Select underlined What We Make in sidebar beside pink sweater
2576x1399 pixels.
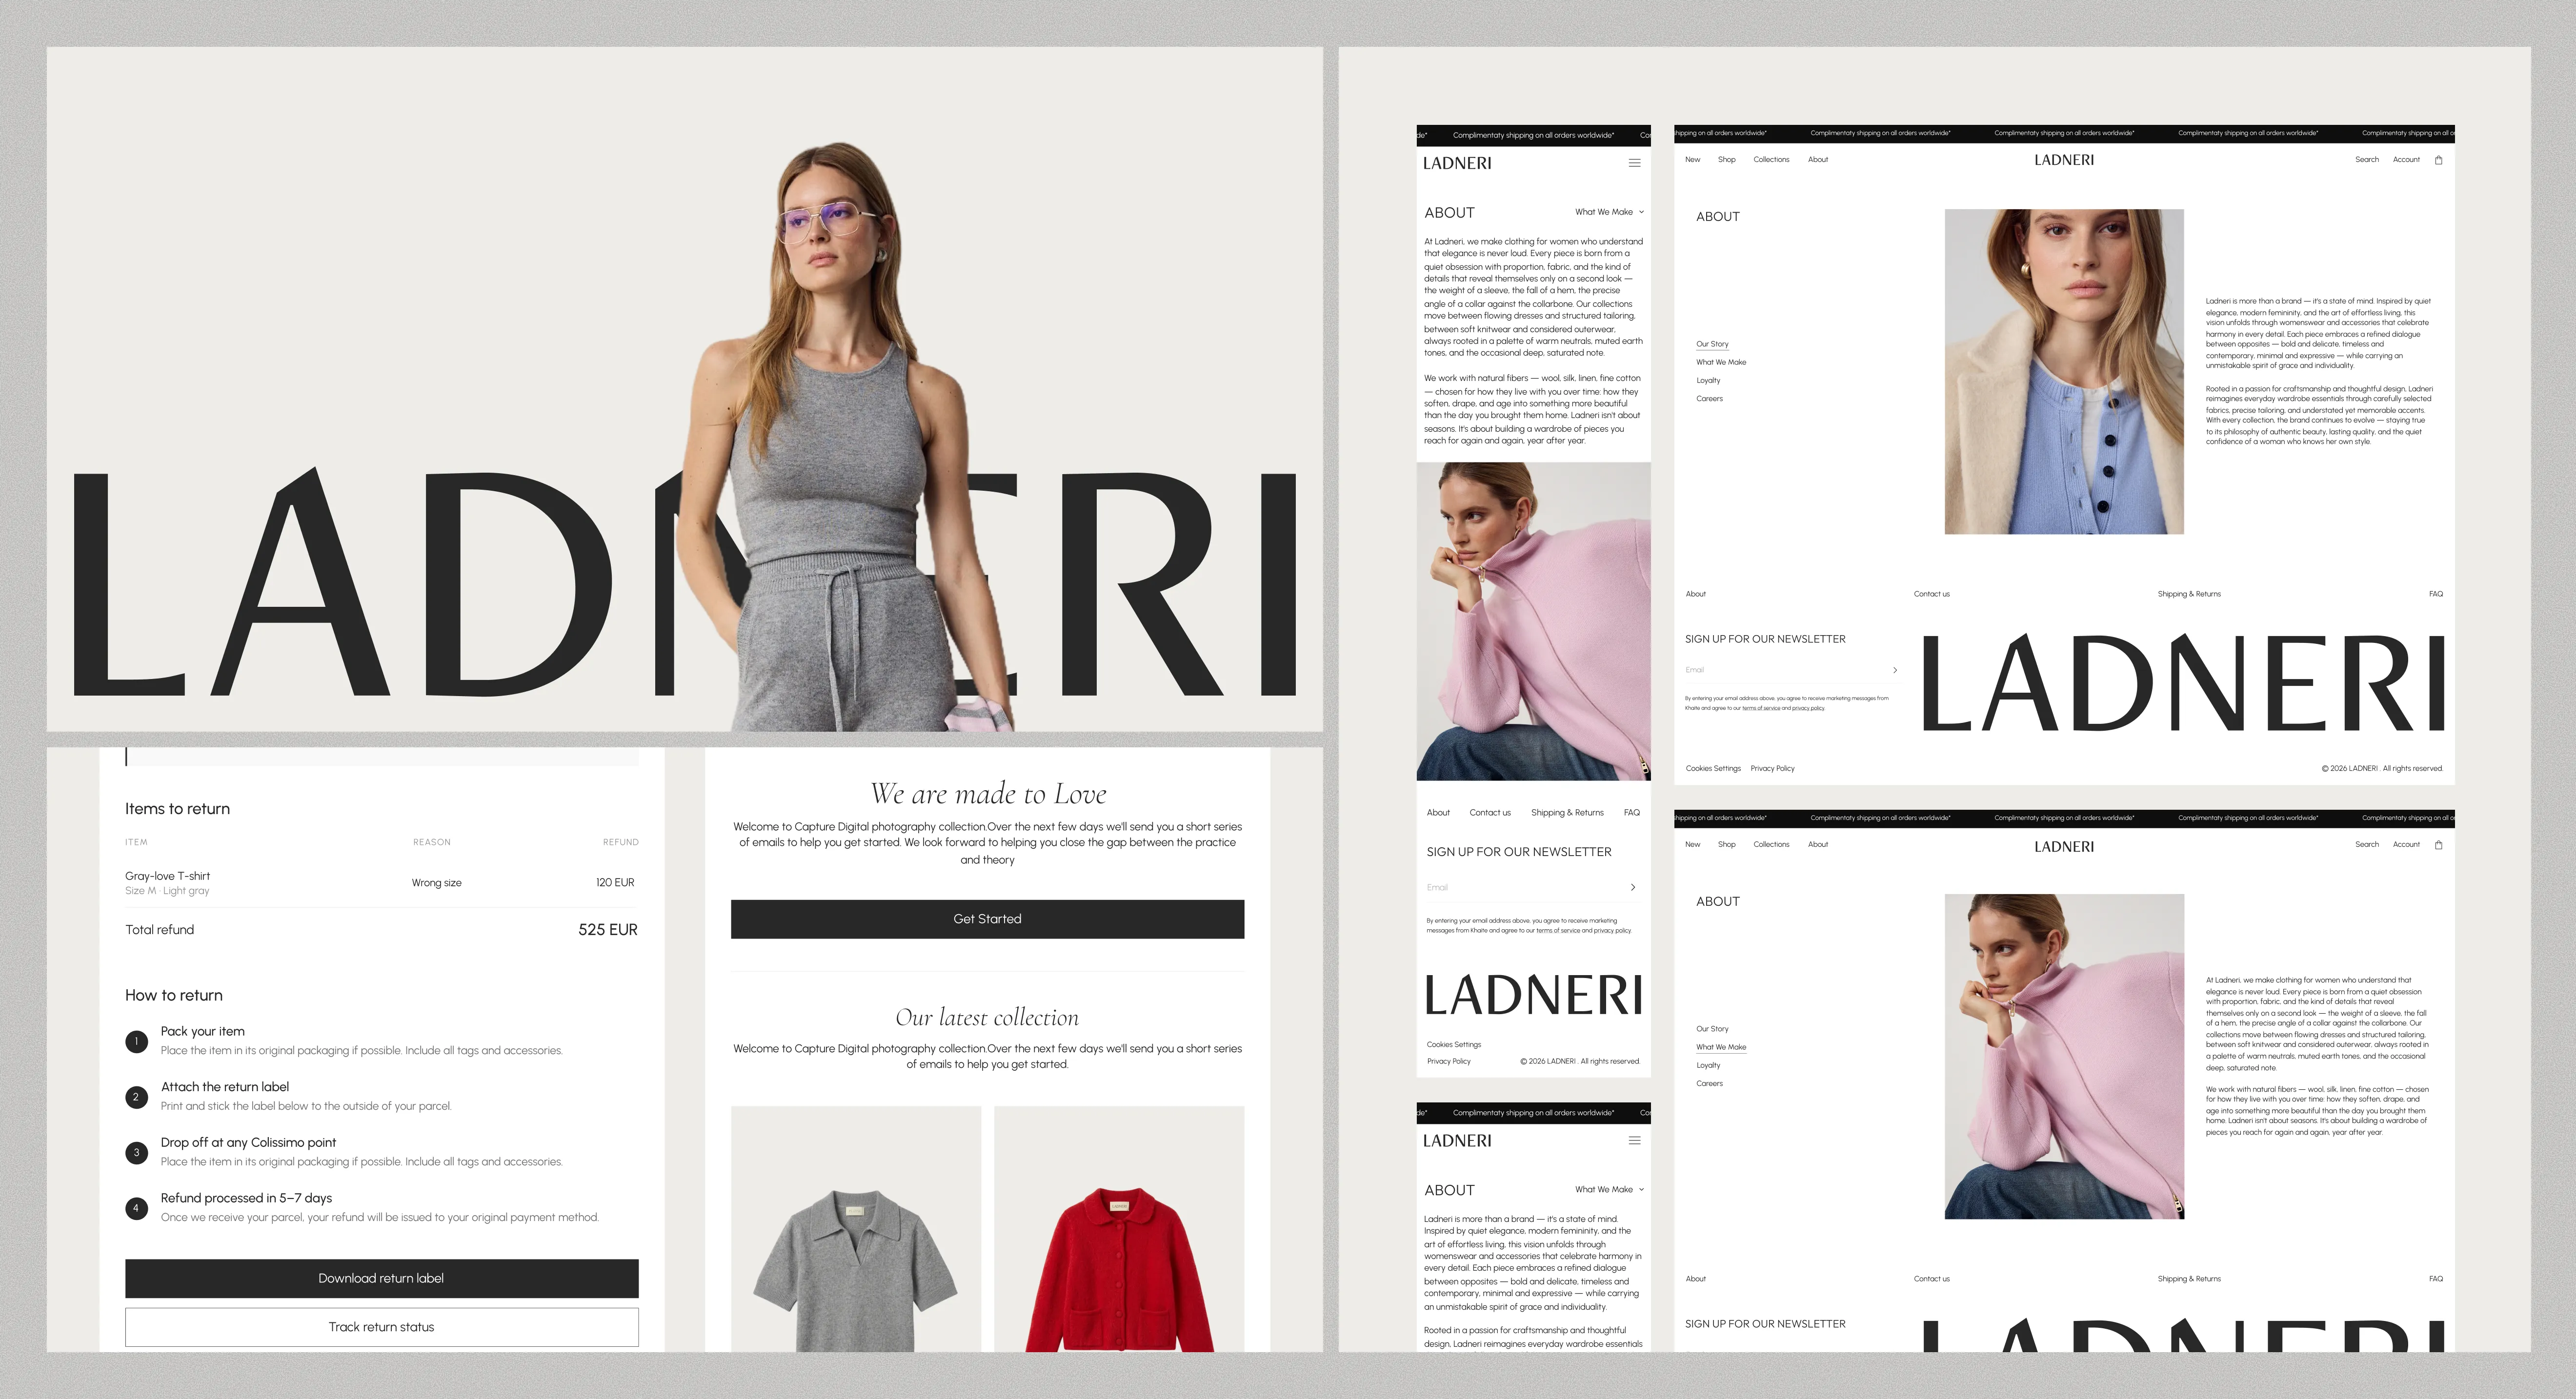coord(1721,1047)
